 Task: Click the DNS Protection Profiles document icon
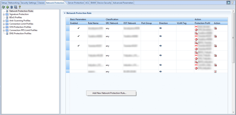(x=7, y=33)
